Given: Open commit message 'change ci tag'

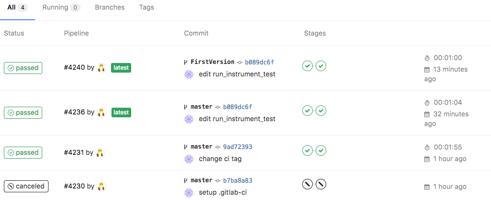Looking at the screenshot, I should [x=221, y=159].
